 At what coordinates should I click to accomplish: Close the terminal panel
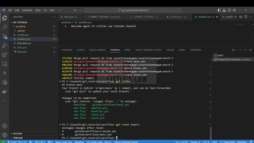point(250,50)
